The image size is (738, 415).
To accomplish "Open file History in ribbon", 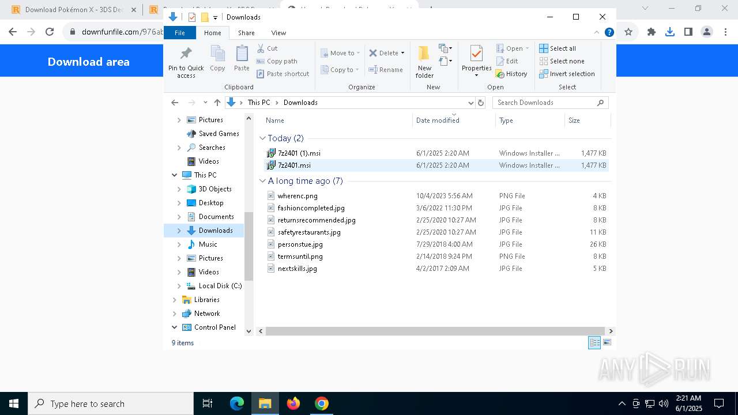I will pyautogui.click(x=511, y=74).
